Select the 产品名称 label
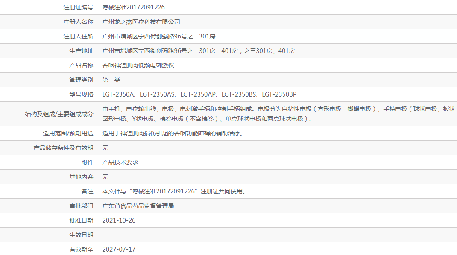The image size is (457, 255). [81, 66]
